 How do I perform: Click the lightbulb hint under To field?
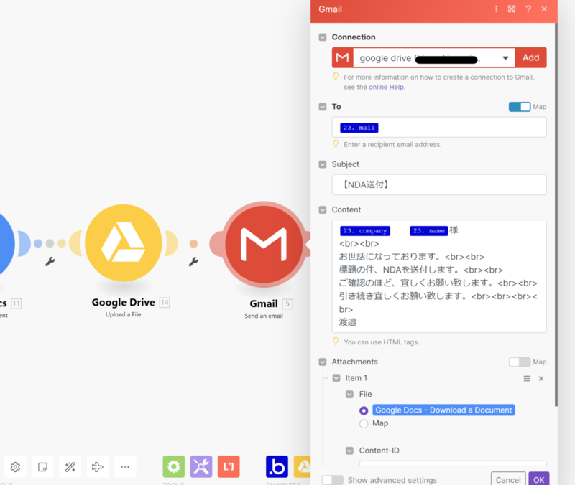[x=336, y=144]
